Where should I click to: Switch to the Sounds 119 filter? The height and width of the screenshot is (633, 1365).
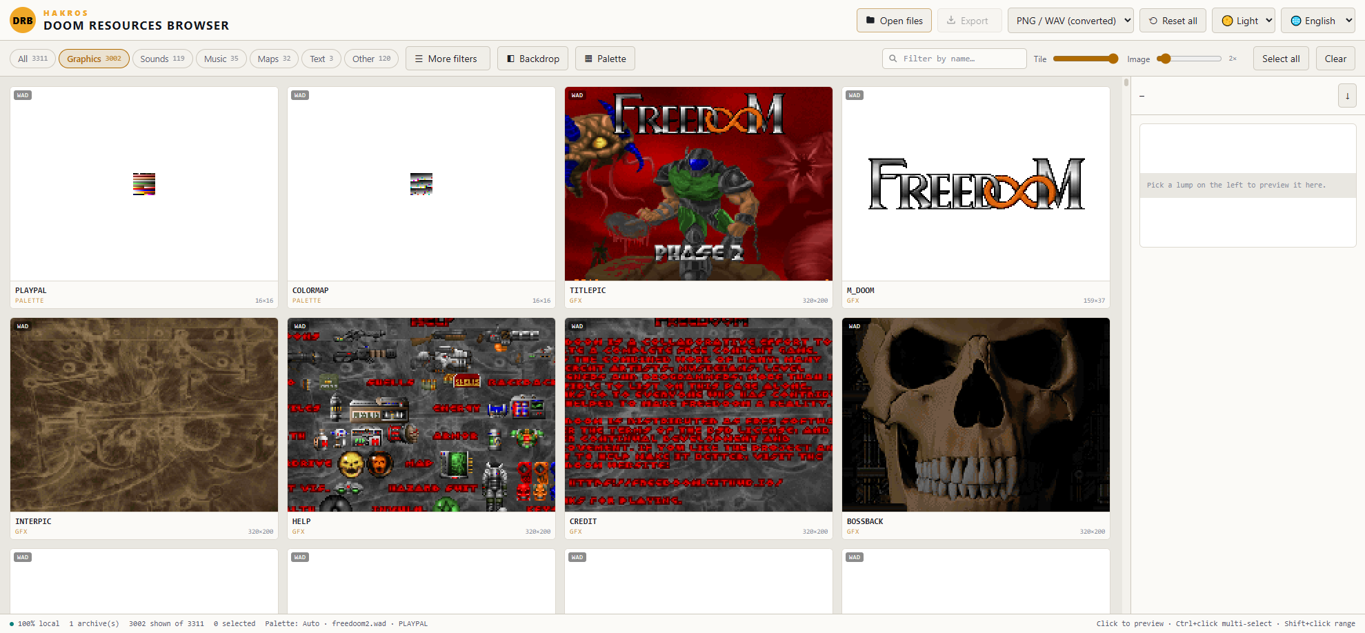(x=162, y=59)
